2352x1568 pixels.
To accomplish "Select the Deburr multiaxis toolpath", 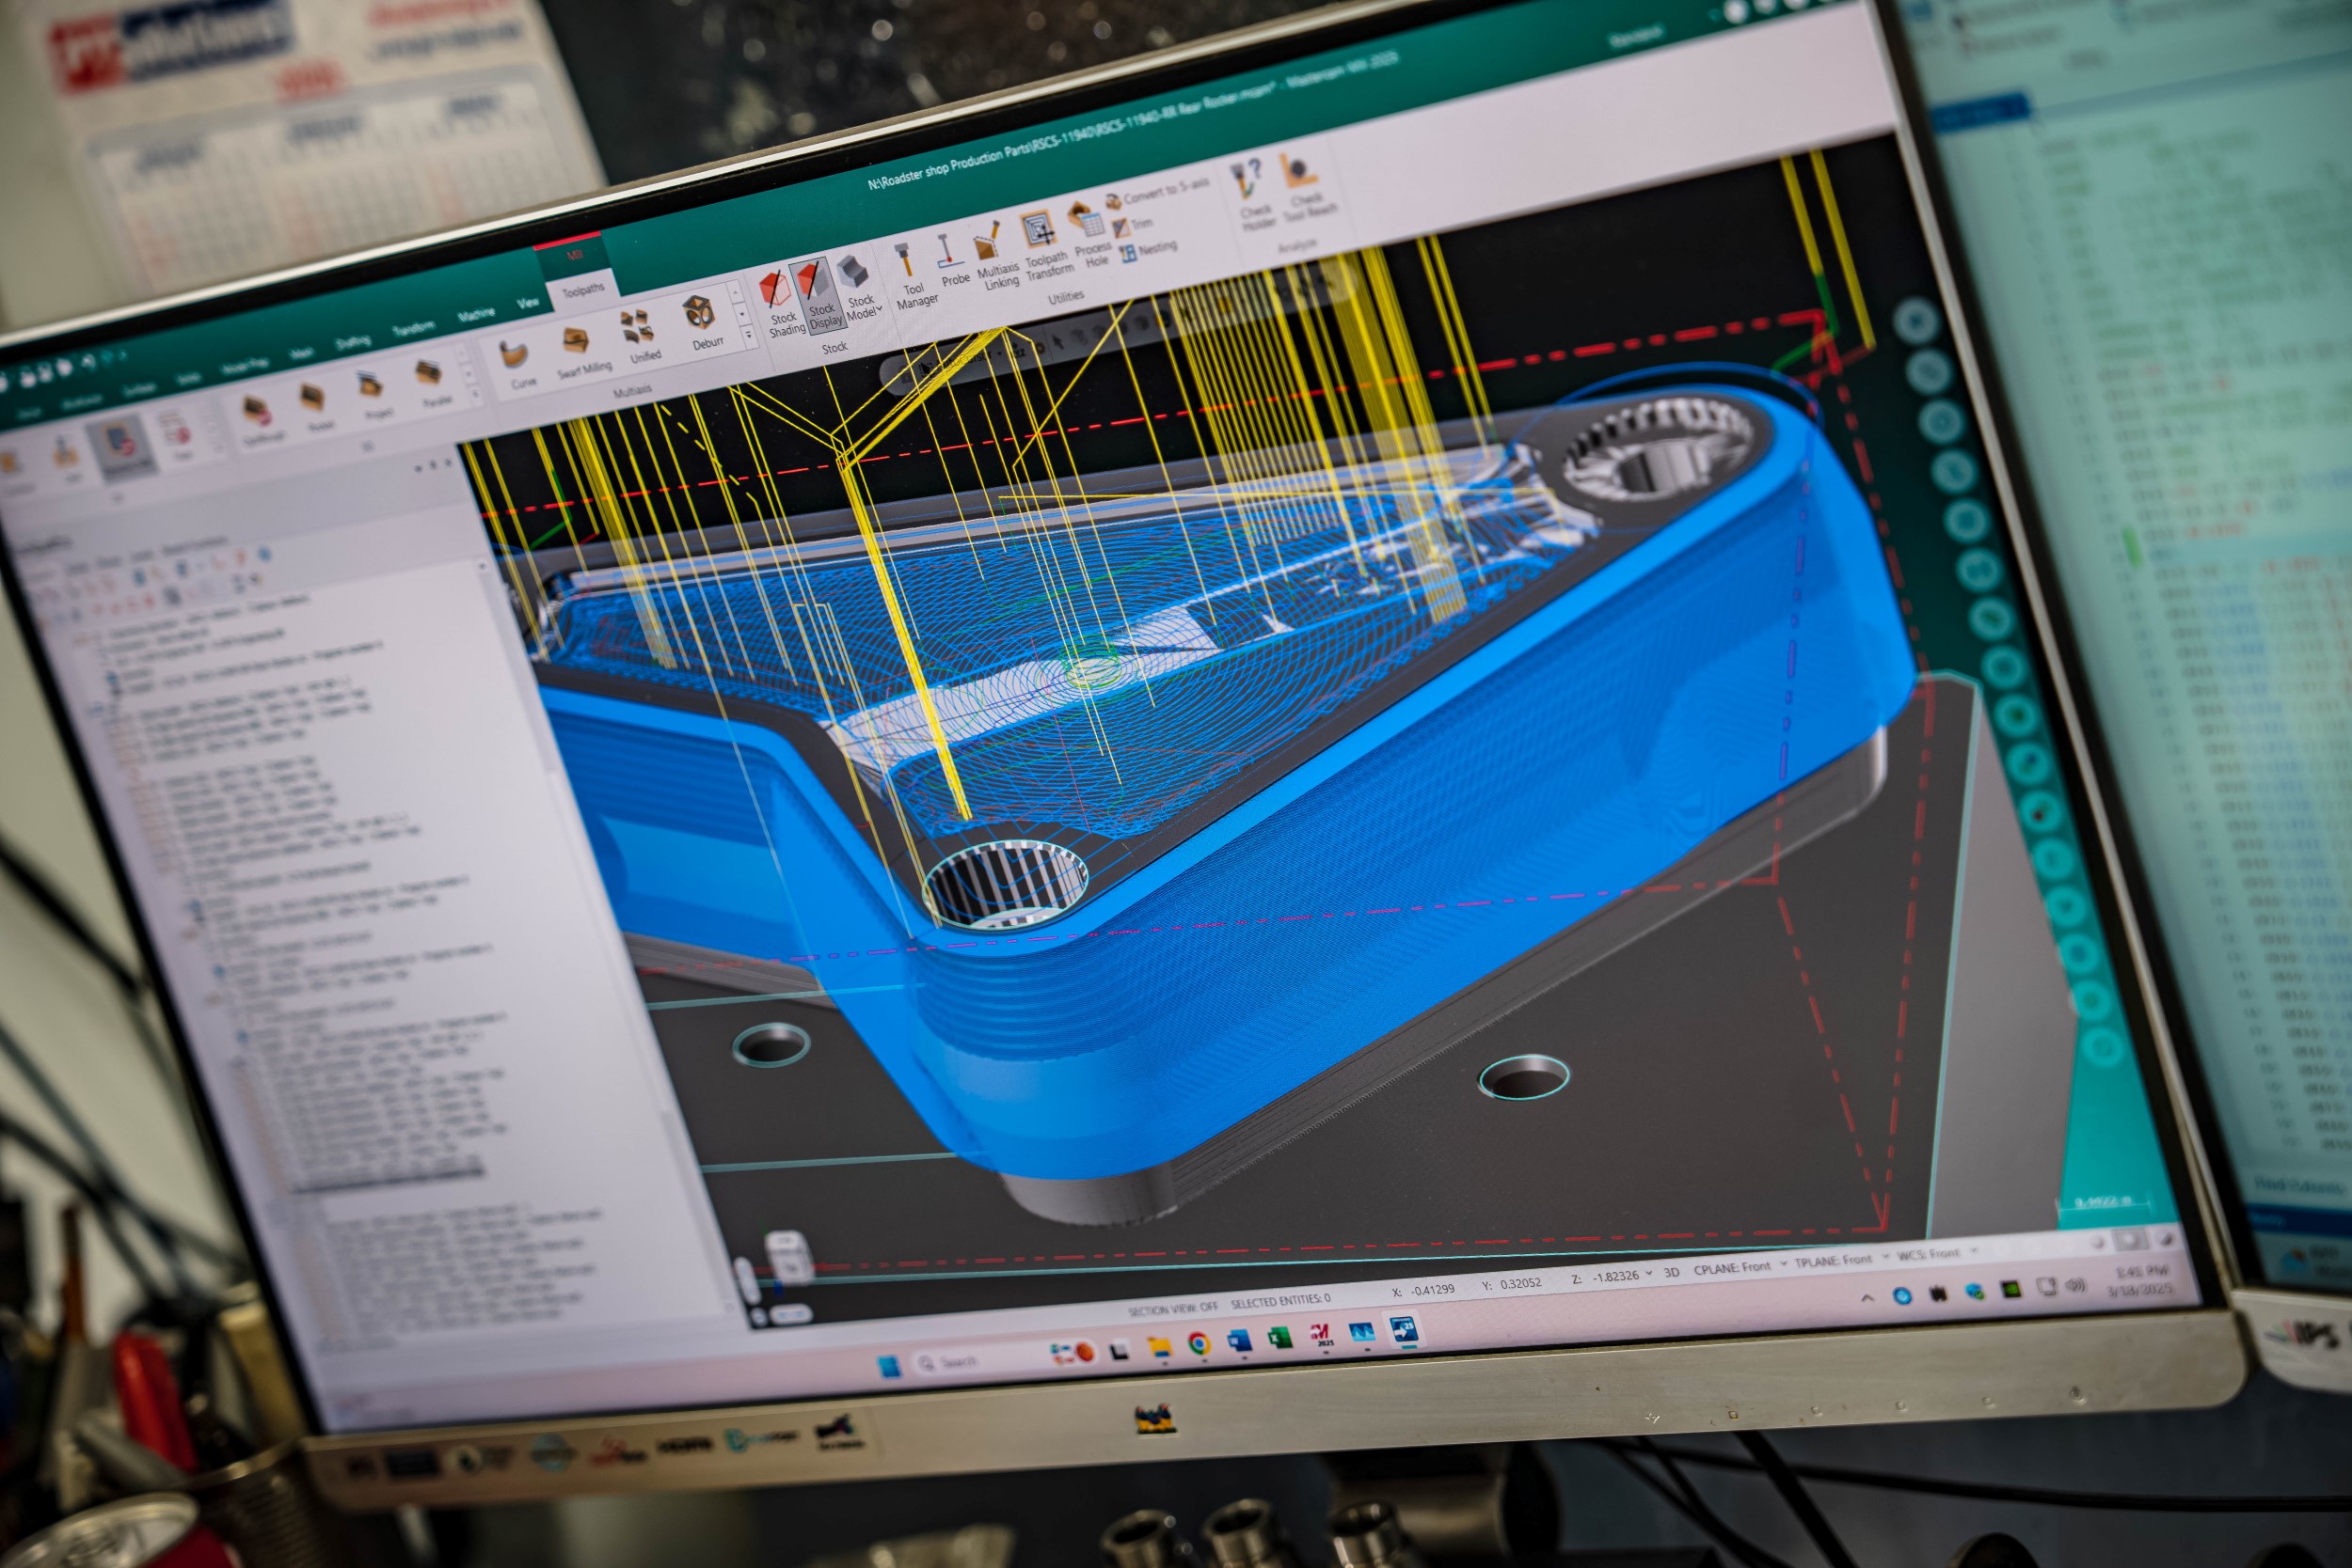I will (702, 324).
